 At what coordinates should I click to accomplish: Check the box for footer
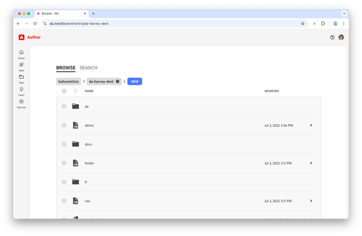(64, 163)
